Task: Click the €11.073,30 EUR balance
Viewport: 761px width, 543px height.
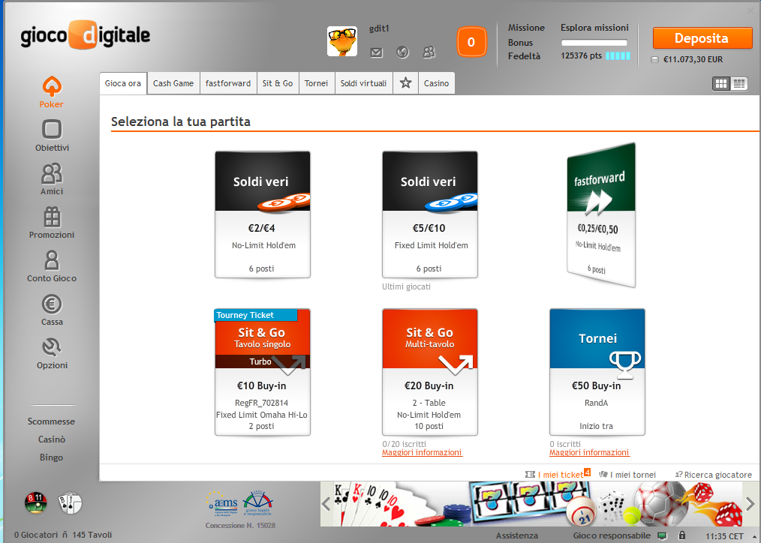Action: coord(693,60)
